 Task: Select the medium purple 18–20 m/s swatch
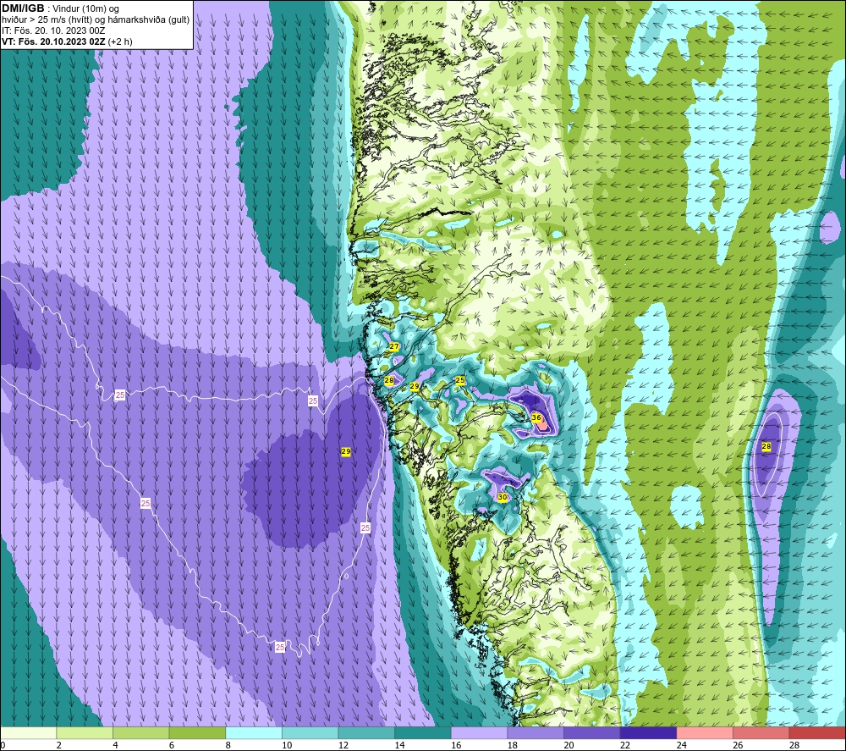pos(536,732)
